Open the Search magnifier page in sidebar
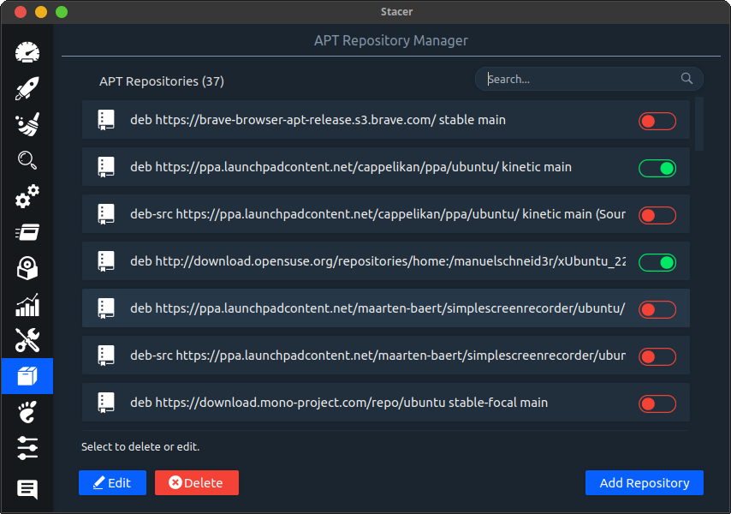This screenshot has width=731, height=514. [x=27, y=161]
